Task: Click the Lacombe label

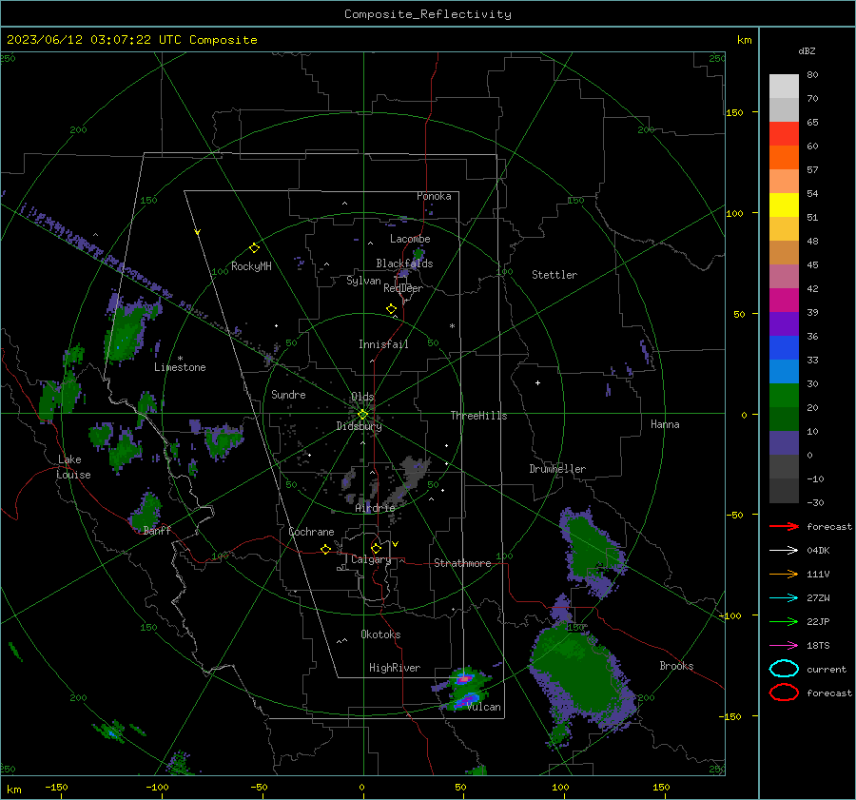Action: pos(410,239)
